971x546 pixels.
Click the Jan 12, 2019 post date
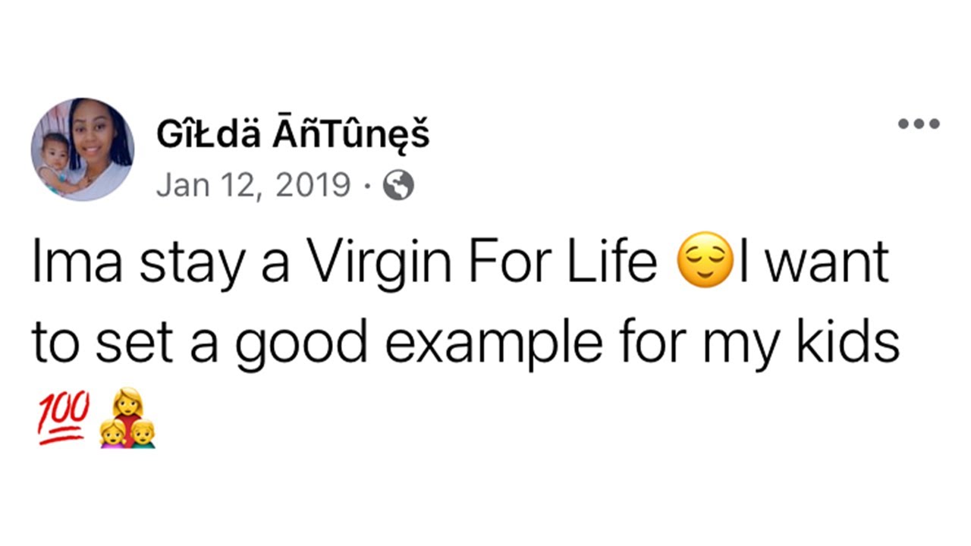click(253, 185)
